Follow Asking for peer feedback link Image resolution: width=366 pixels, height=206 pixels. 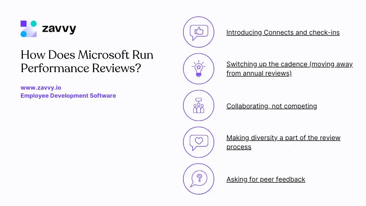coord(266,179)
